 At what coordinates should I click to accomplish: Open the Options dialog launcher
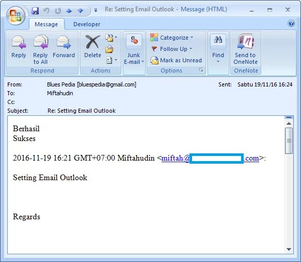(201, 70)
